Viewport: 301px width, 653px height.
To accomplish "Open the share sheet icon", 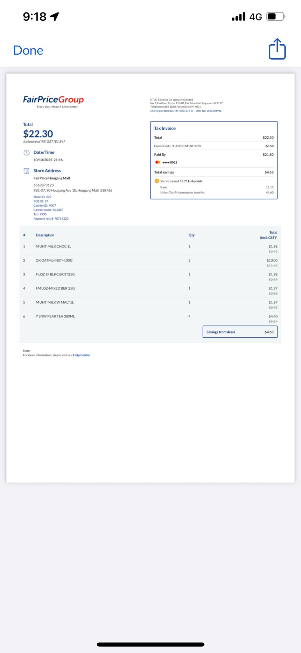I will click(277, 49).
